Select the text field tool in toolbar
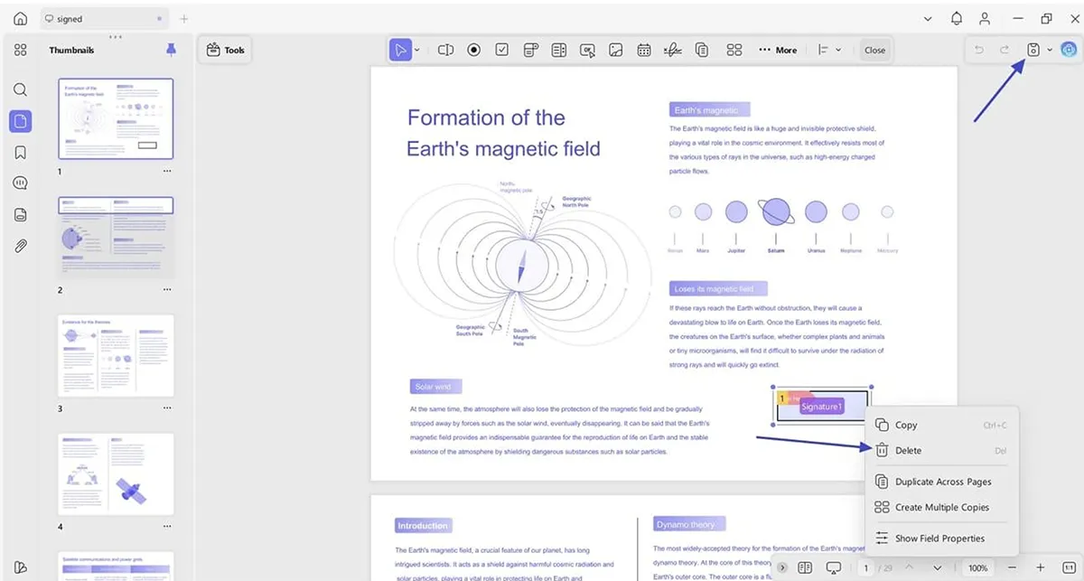The image size is (1084, 581). [445, 50]
